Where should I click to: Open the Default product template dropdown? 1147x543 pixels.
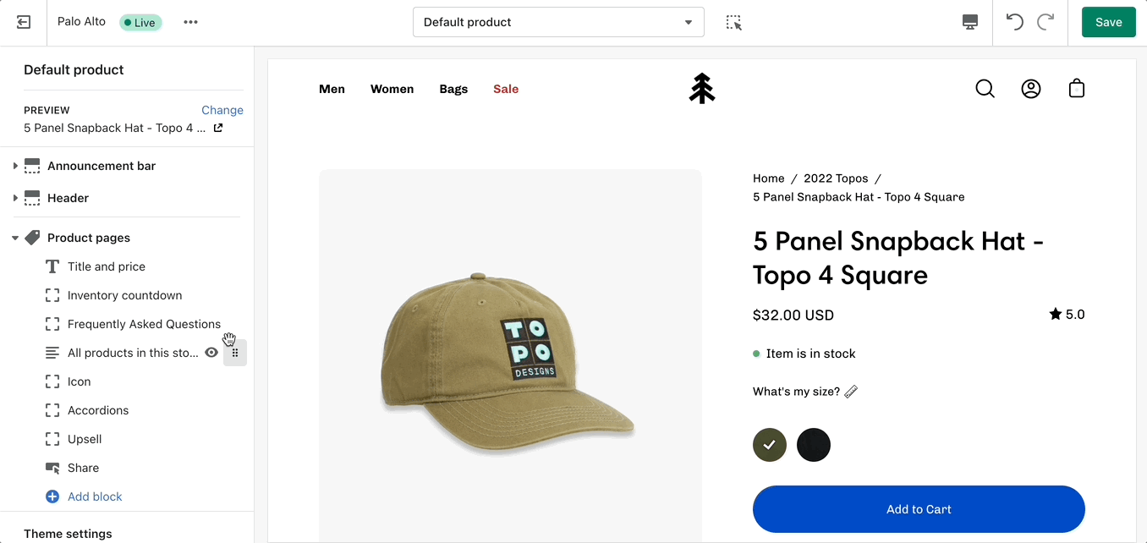click(x=558, y=23)
